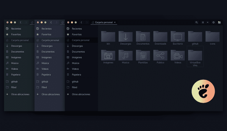Select Imágenes in front window sidebar
The height and width of the screenshot is (131, 227).
click(81, 57)
